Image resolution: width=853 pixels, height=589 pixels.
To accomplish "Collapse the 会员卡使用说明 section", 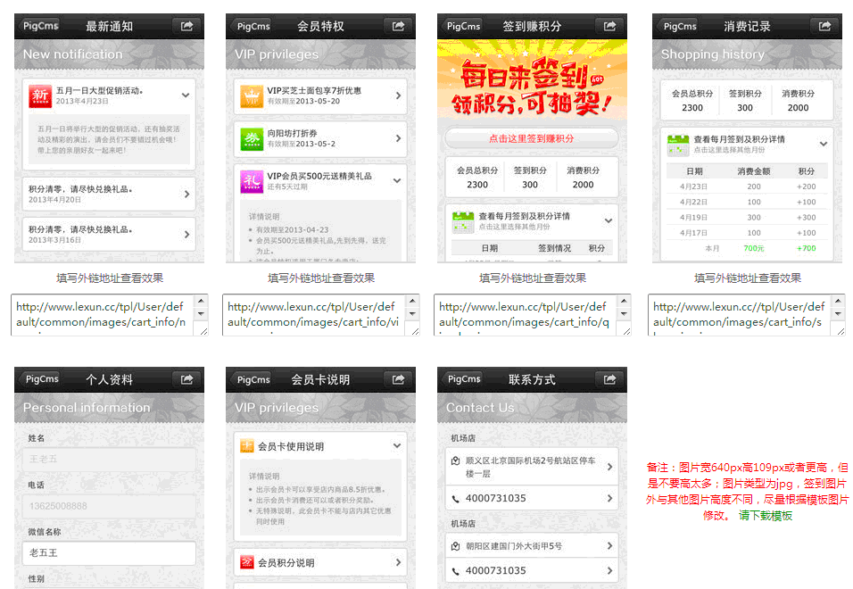I will [x=397, y=446].
